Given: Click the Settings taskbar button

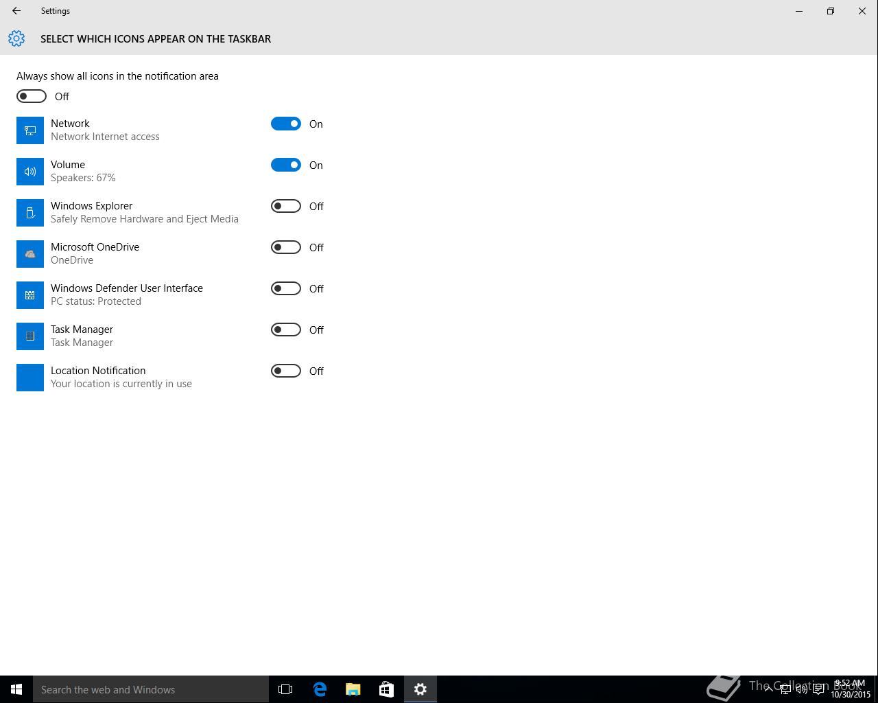Looking at the screenshot, I should pos(420,689).
